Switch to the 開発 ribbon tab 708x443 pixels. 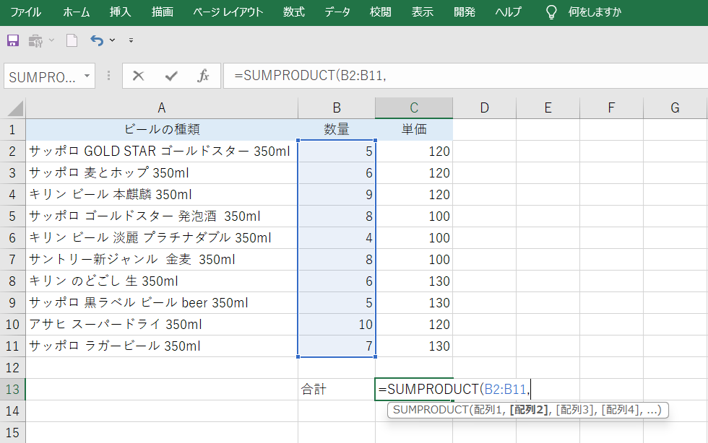click(465, 12)
